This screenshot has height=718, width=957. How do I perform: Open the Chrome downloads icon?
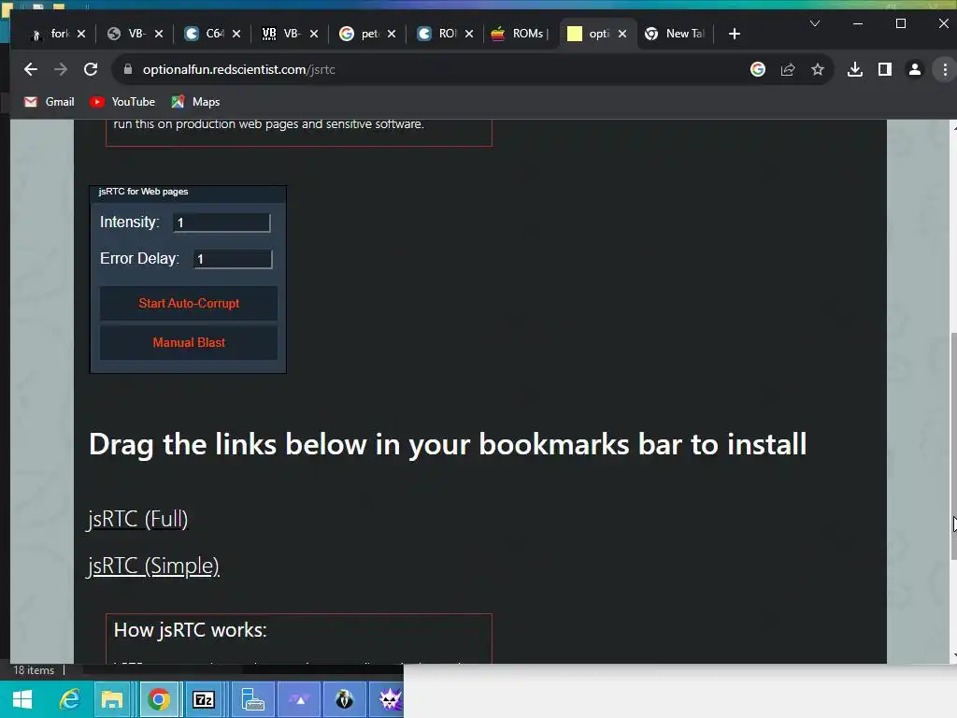pyautogui.click(x=855, y=69)
